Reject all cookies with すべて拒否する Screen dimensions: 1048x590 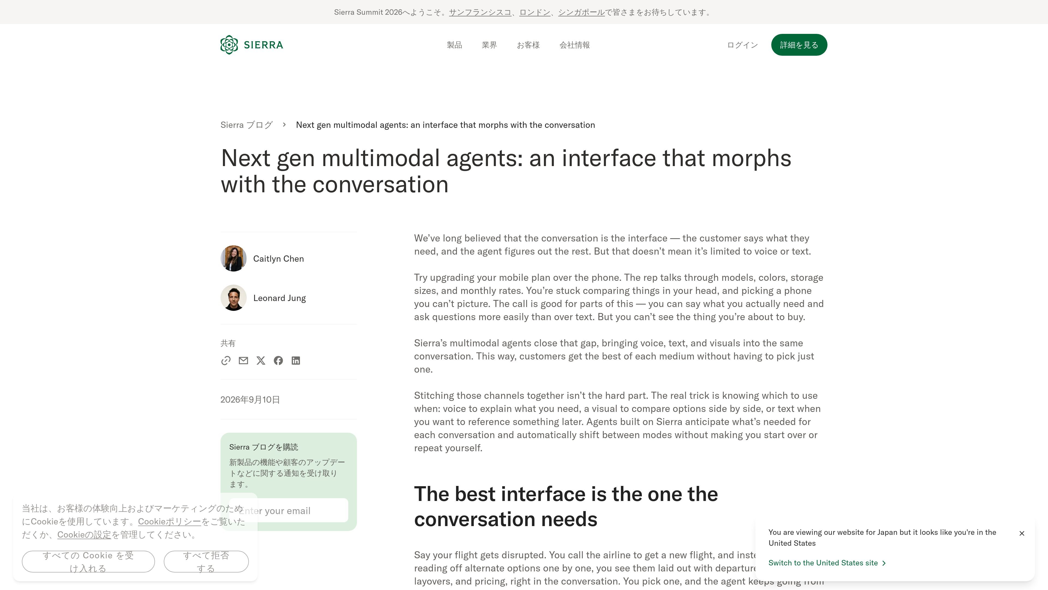(x=206, y=562)
